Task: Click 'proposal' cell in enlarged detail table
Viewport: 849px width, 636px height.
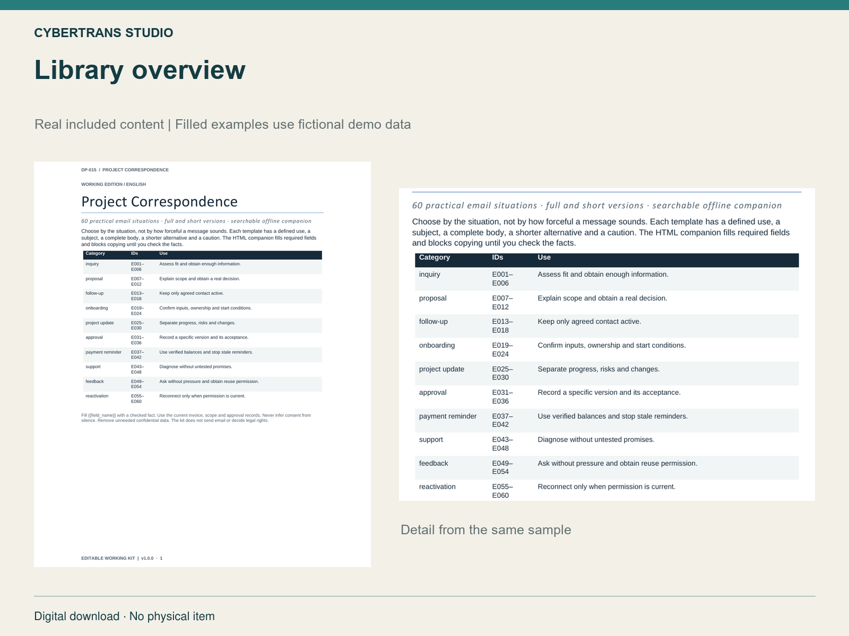Action: tap(433, 298)
